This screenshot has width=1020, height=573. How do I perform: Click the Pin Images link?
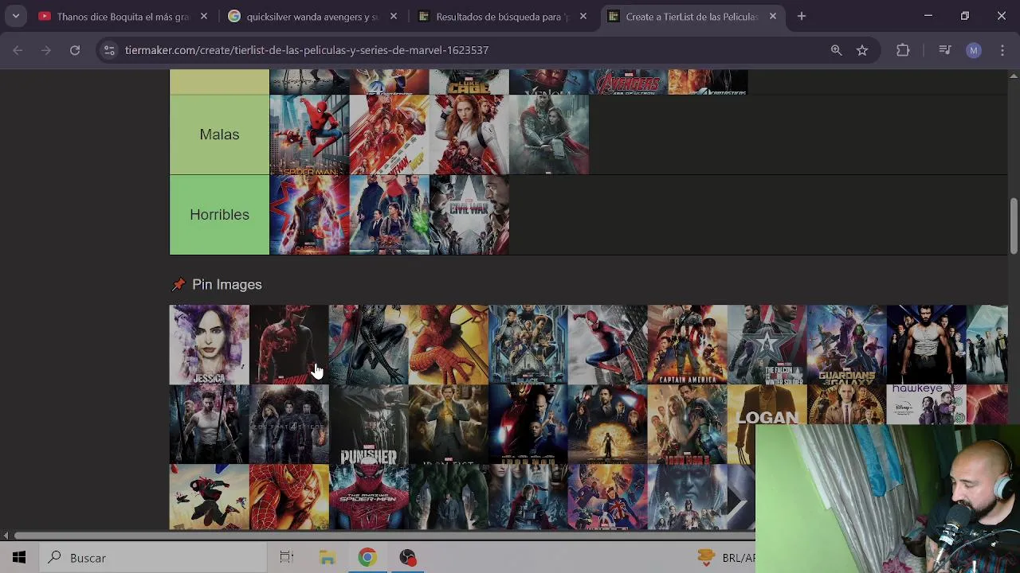226,284
